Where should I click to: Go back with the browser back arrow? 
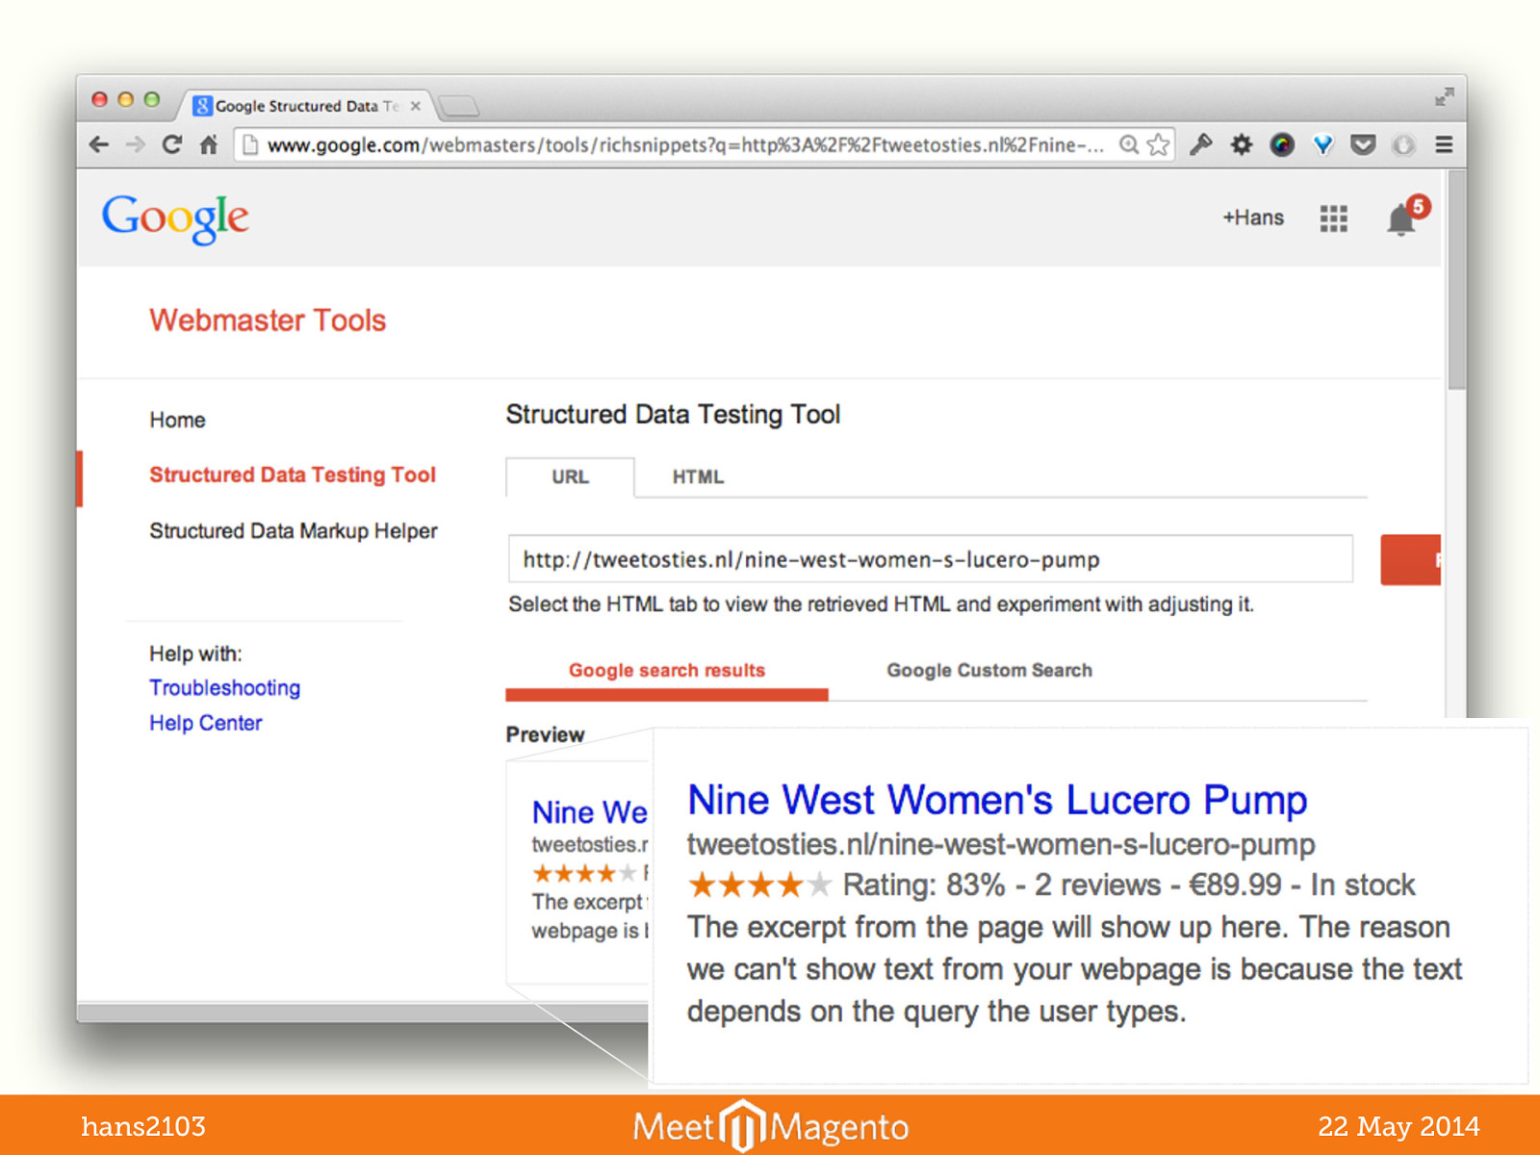pyautogui.click(x=99, y=145)
